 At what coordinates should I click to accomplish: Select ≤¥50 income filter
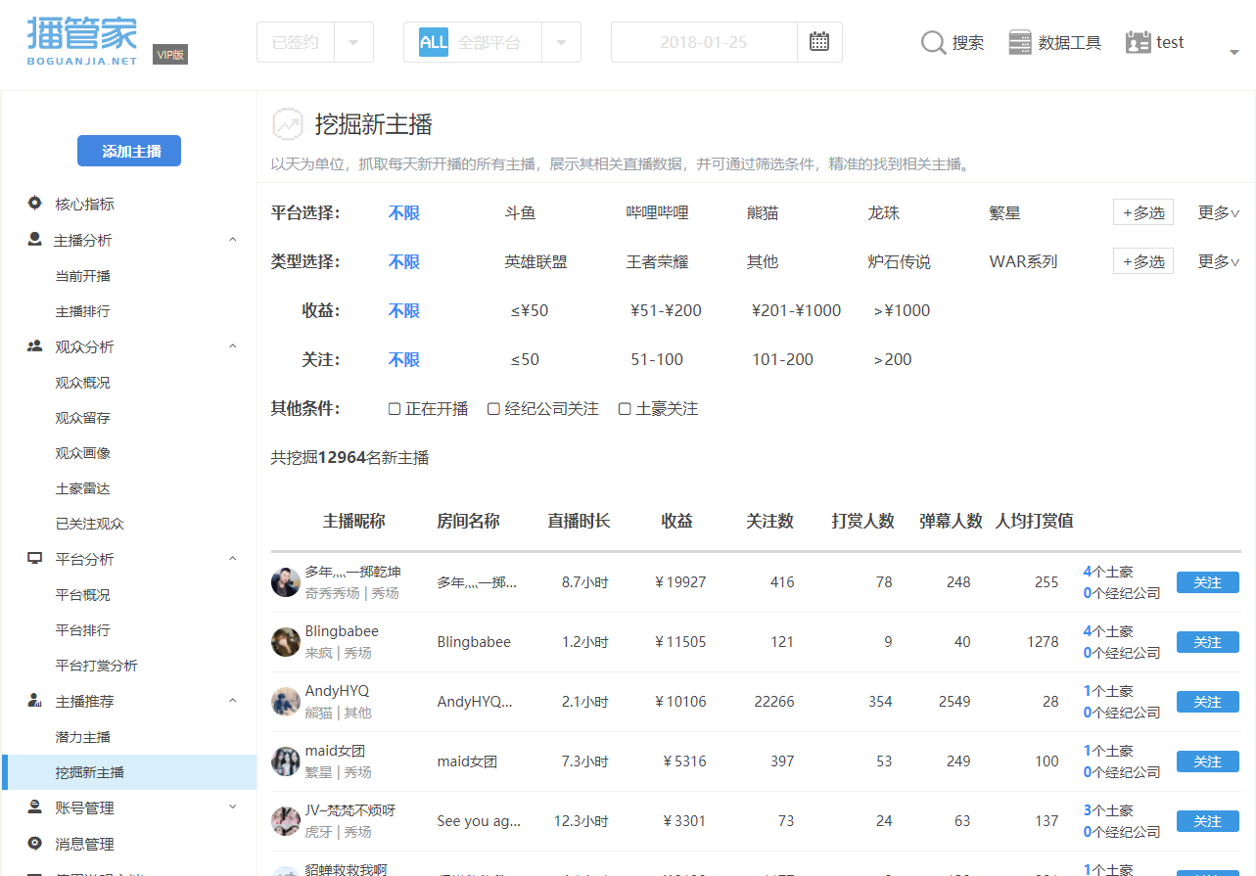(x=530, y=311)
